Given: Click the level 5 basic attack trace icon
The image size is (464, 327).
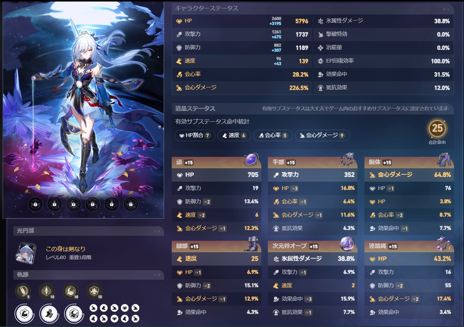Looking at the screenshot, I should (x=23, y=291).
